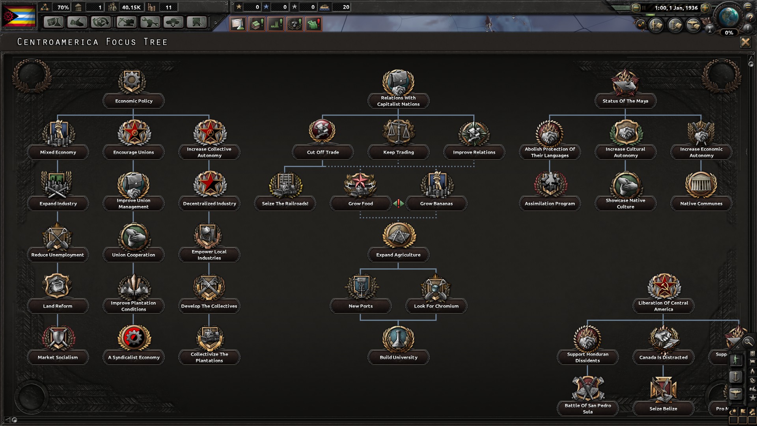
Task: Click the mutually exclusive warning indicator
Action: coord(399,204)
